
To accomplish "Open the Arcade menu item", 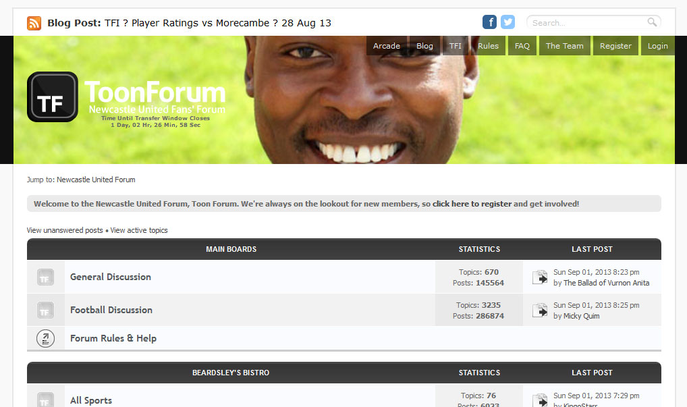I will tap(387, 46).
